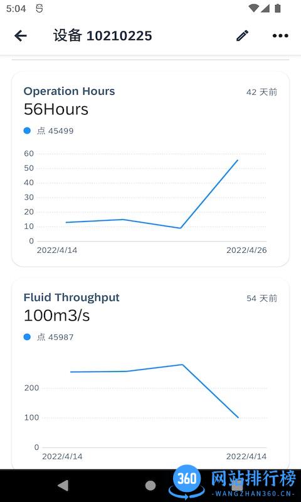Viewport: 301px width, 502px height.
Task: Open the Operation Hours card title
Action: click(69, 91)
